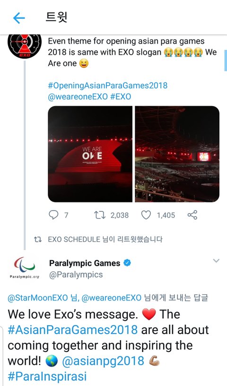Screen dimensions: 227x386
Task: Open the first @weareoneEXO mention link
Action: (x=78, y=97)
